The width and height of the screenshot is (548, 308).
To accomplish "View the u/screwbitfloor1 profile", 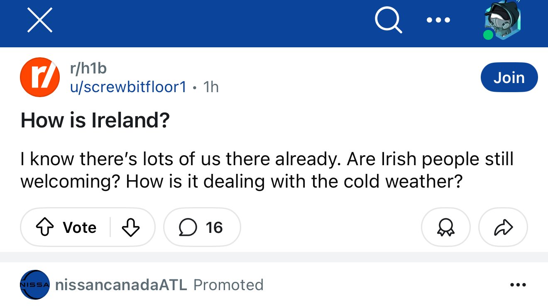I will point(128,87).
